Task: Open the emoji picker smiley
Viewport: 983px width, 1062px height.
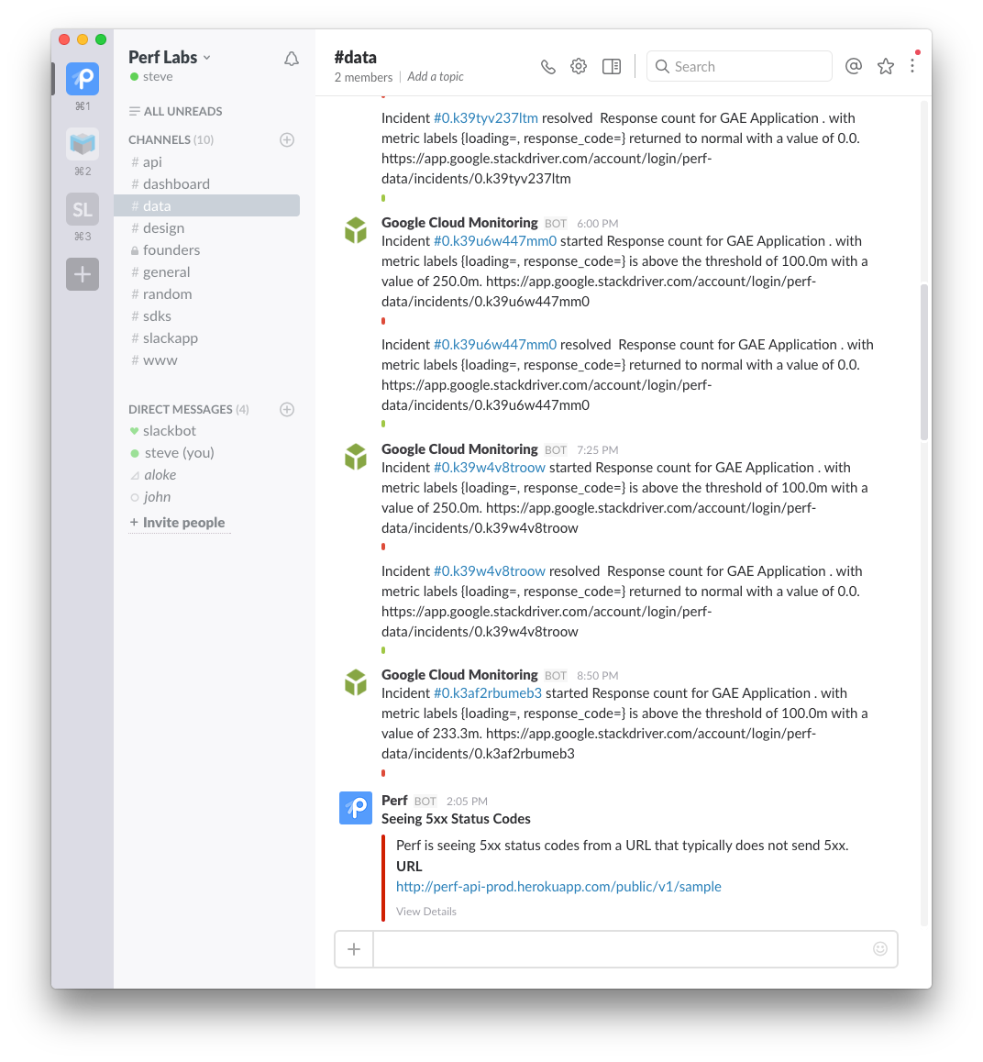Action: point(880,949)
